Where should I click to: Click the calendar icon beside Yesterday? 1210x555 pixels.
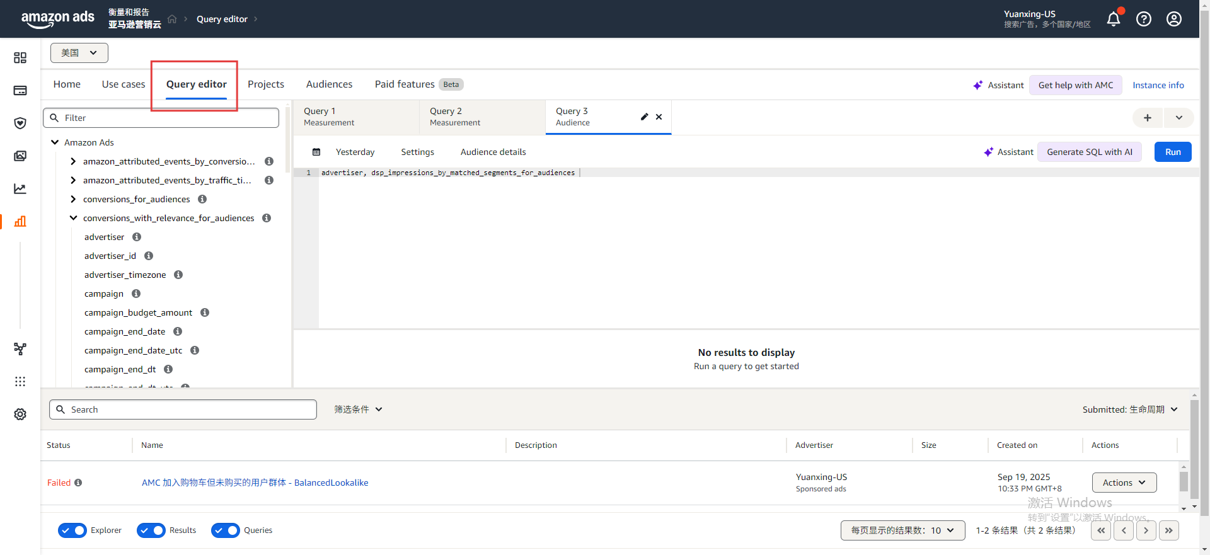pyautogui.click(x=316, y=152)
